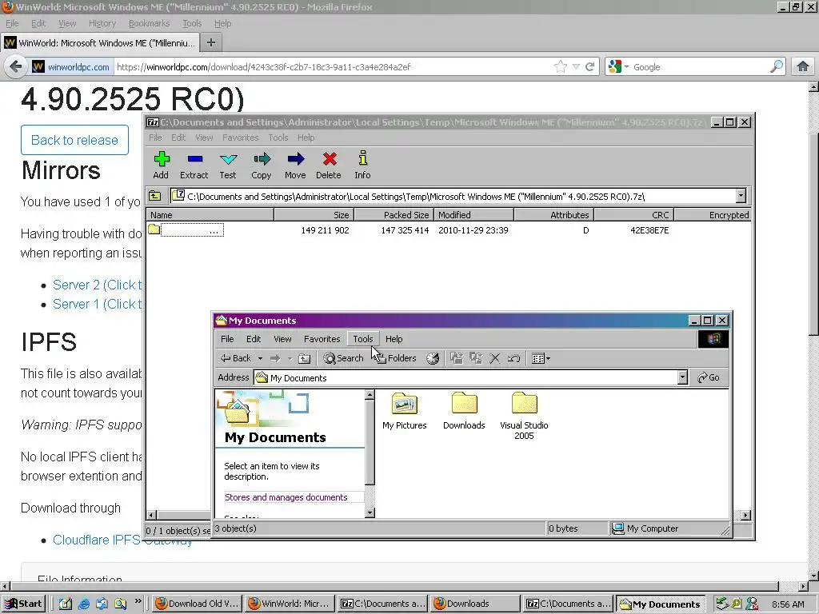Switch to the Downloads taskbar button
This screenshot has width=819, height=614.
[x=475, y=604]
